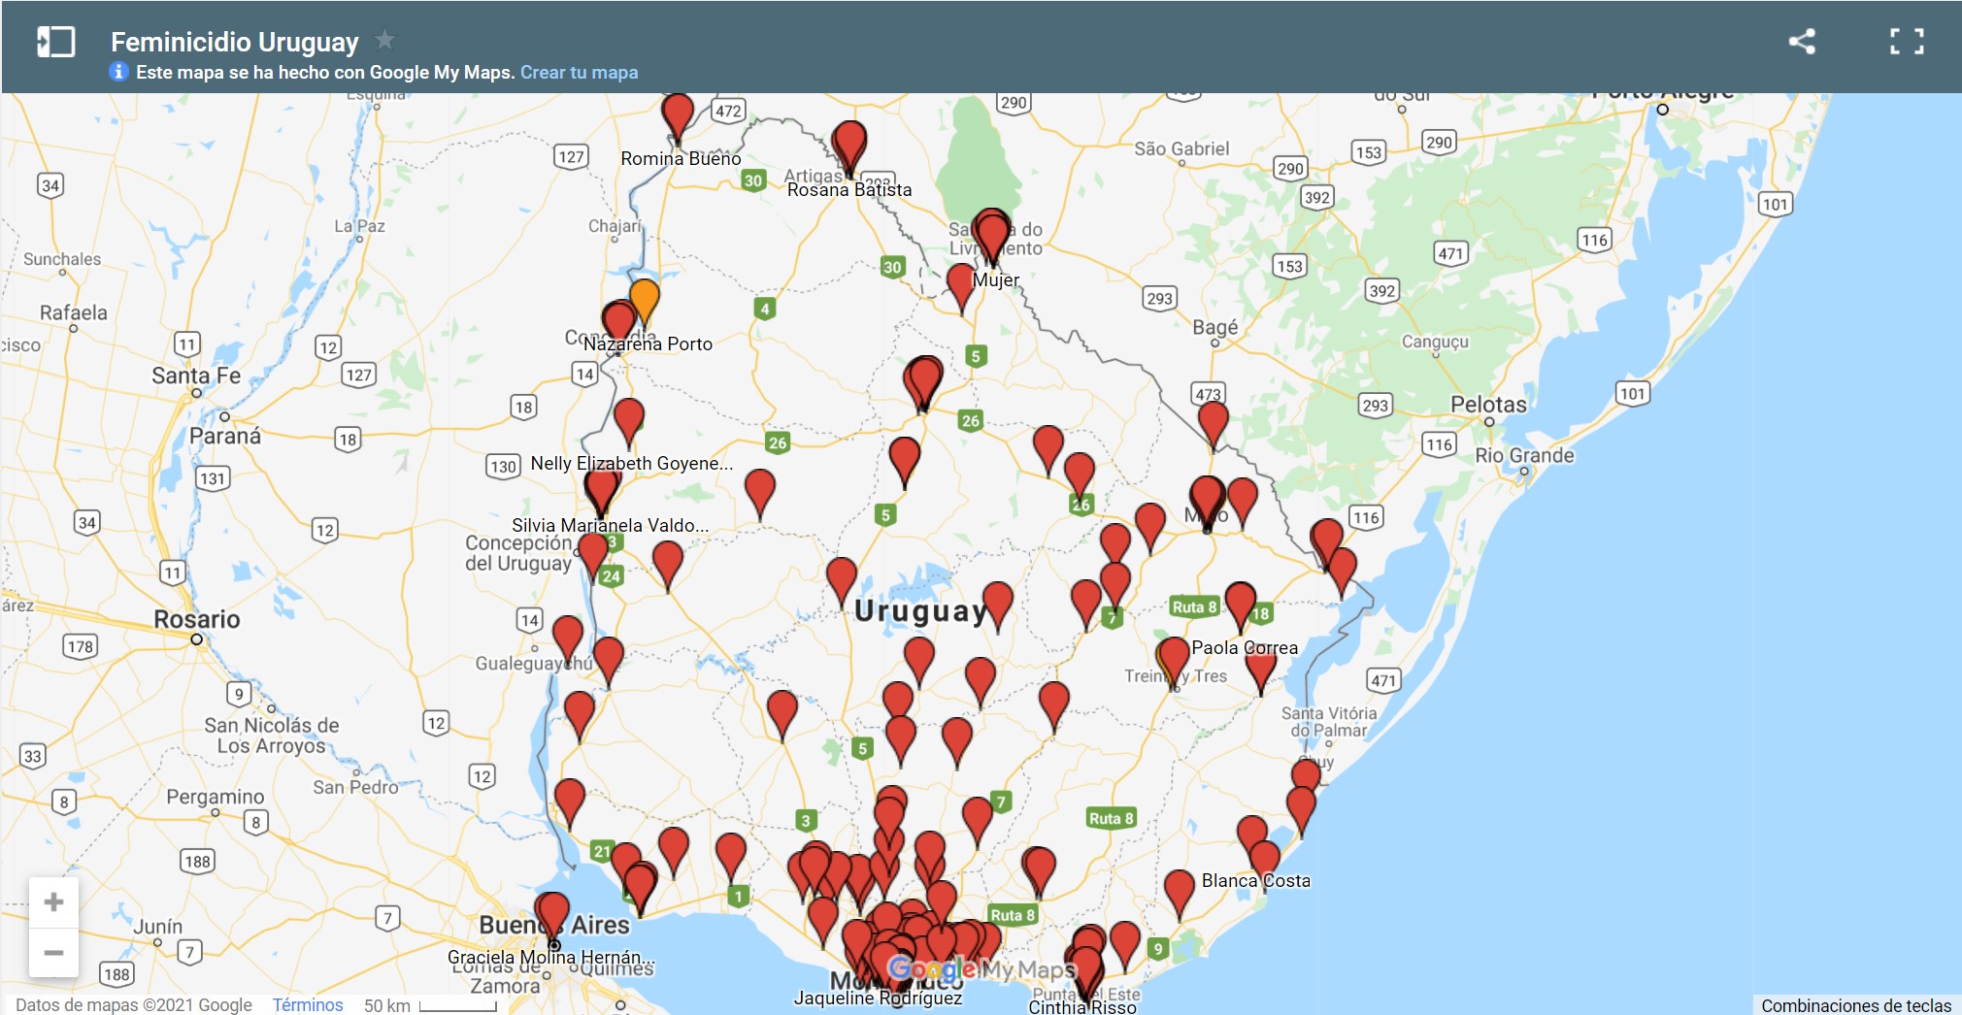This screenshot has width=1962, height=1015.
Task: Click the 'Feminicidio Uruguay' map title
Action: [x=235, y=42]
